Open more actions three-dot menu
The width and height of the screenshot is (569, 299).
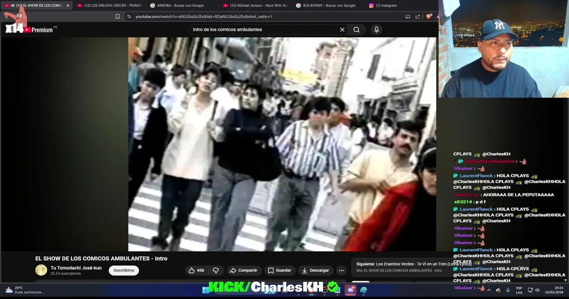point(341,270)
